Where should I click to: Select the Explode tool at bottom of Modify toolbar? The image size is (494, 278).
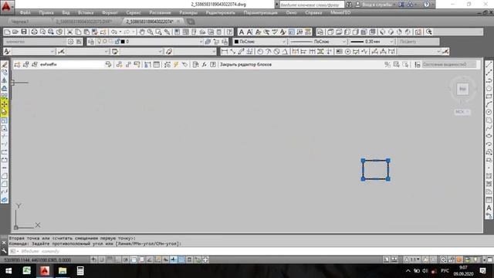(5, 199)
